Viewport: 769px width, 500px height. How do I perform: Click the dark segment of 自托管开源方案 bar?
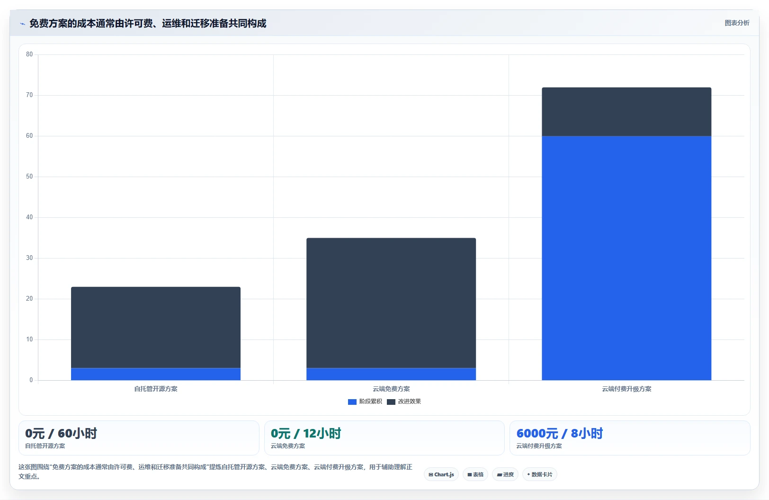point(156,327)
